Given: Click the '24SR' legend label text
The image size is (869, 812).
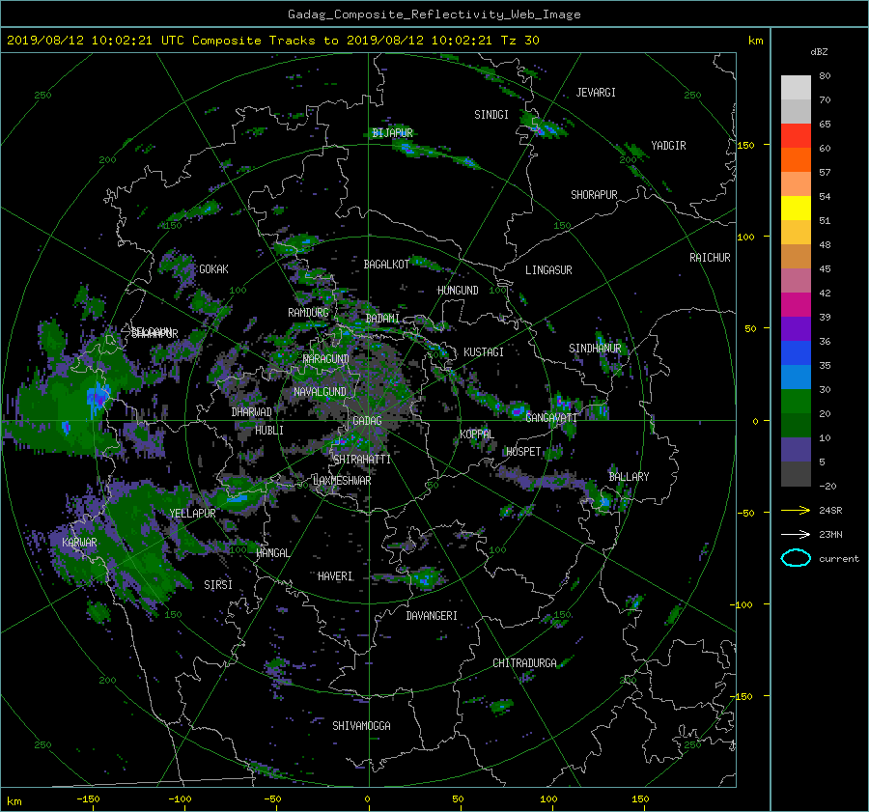Looking at the screenshot, I should 830,511.
